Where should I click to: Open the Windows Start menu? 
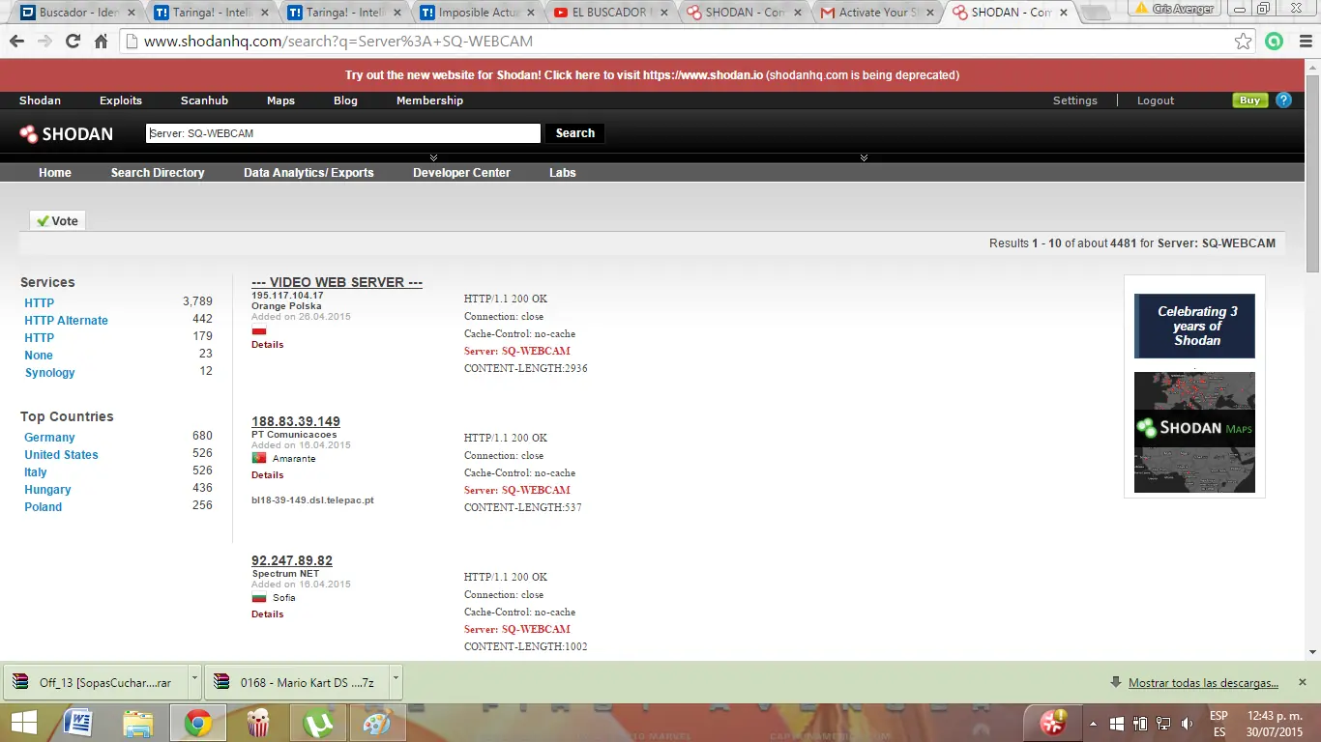23,722
